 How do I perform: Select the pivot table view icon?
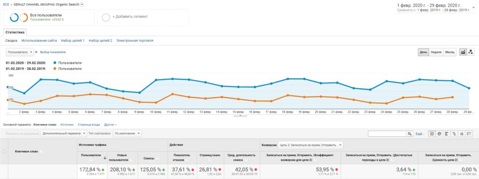(469, 134)
